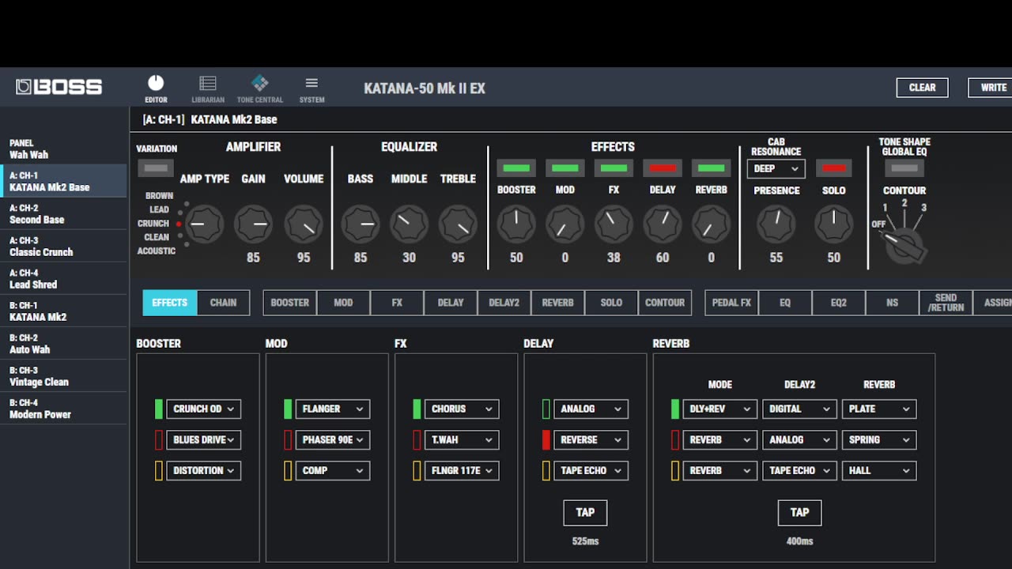This screenshot has height=569, width=1012.
Task: Select A: CH-4 Lead Shred patch
Action: (x=63, y=278)
